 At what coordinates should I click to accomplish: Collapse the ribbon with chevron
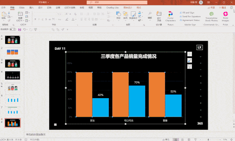click(x=233, y=25)
